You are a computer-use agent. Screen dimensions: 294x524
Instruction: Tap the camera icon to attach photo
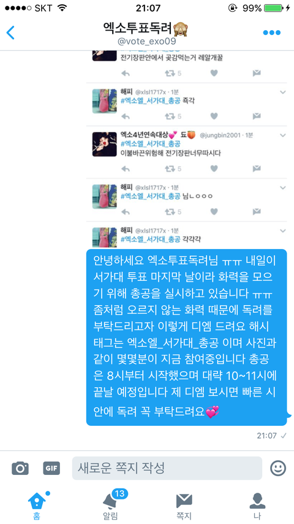(x=20, y=468)
